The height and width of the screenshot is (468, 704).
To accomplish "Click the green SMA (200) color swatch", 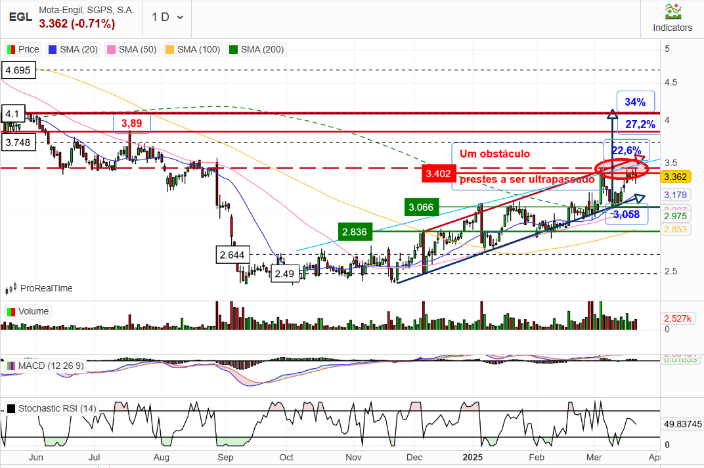I will point(234,49).
